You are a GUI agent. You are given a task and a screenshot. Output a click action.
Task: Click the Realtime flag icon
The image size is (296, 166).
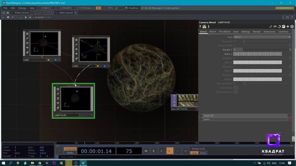[x=126, y=8]
